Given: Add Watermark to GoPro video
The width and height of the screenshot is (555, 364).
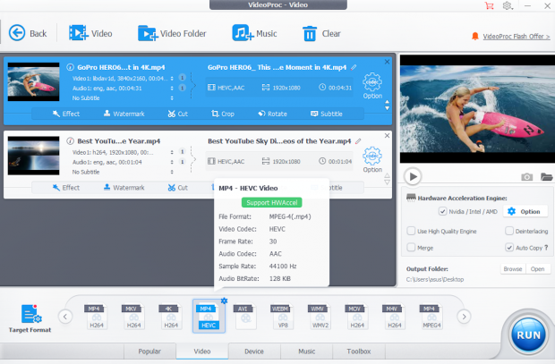Looking at the screenshot, I should (124, 114).
